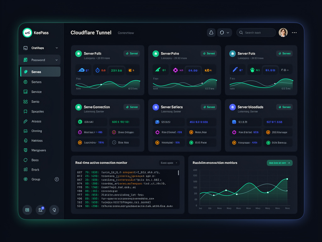
Task: Click the Spiopties bookmark icon
Action: [25, 112]
